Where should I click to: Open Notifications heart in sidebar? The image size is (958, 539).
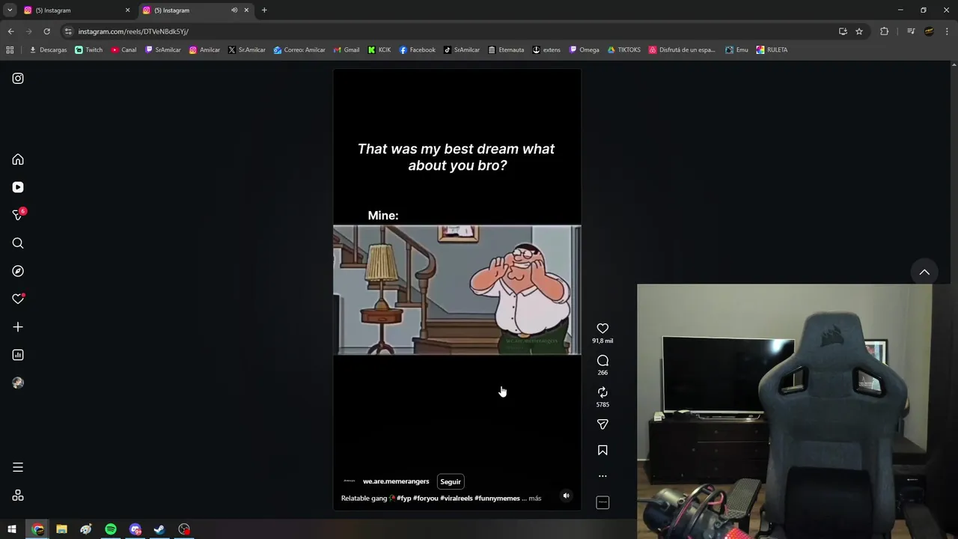click(19, 299)
